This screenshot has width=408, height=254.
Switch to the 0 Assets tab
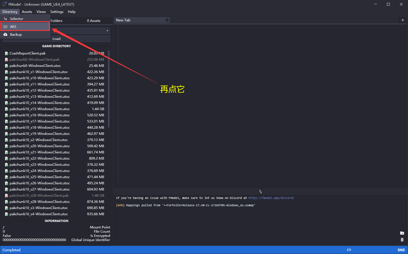pyautogui.click(x=94, y=21)
